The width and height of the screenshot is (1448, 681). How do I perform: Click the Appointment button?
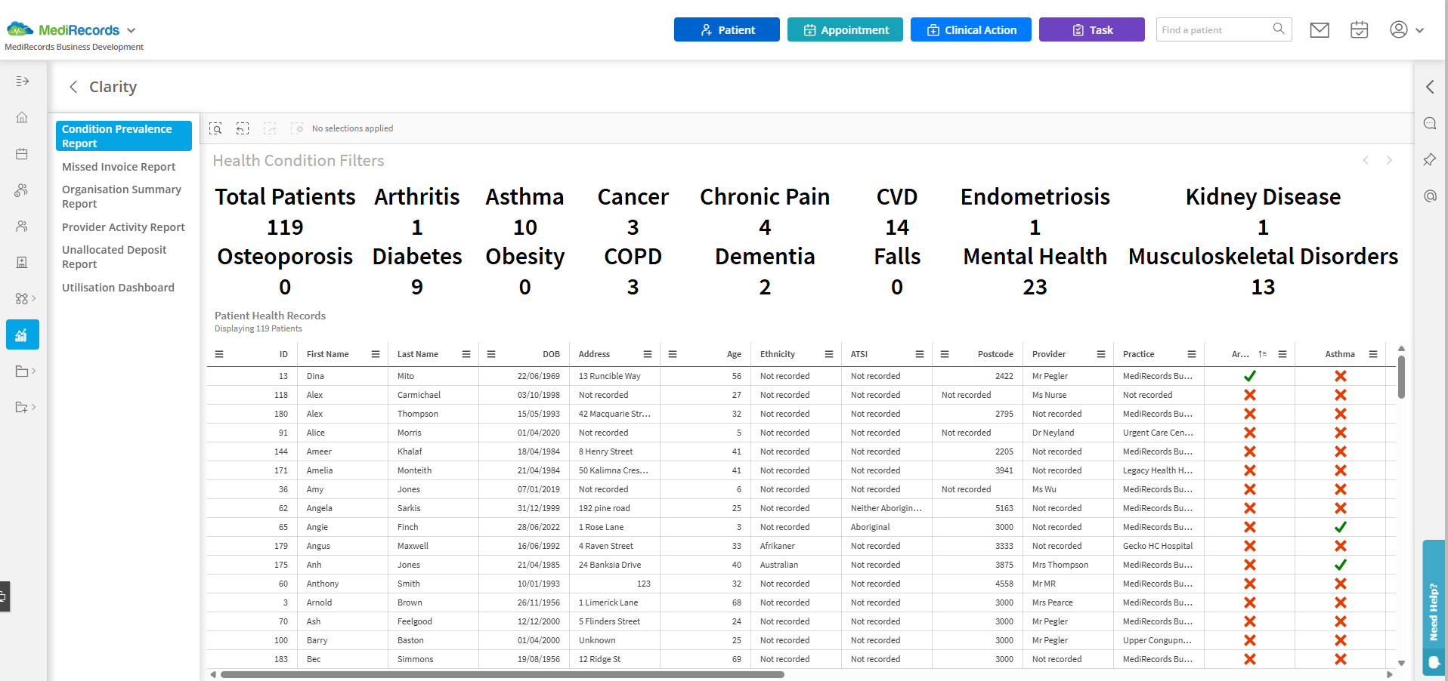click(x=845, y=30)
